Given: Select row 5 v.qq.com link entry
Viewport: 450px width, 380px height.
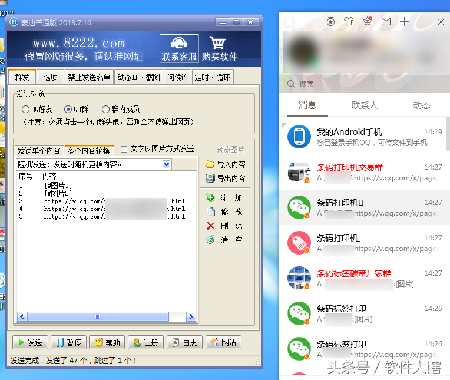Looking at the screenshot, I should pos(106,216).
